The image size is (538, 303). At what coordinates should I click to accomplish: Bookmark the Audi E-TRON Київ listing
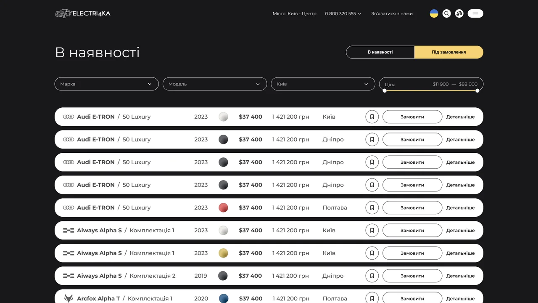click(372, 117)
